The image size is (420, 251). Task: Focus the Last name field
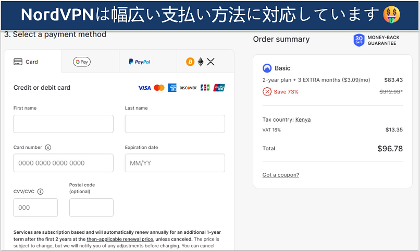[175, 124]
